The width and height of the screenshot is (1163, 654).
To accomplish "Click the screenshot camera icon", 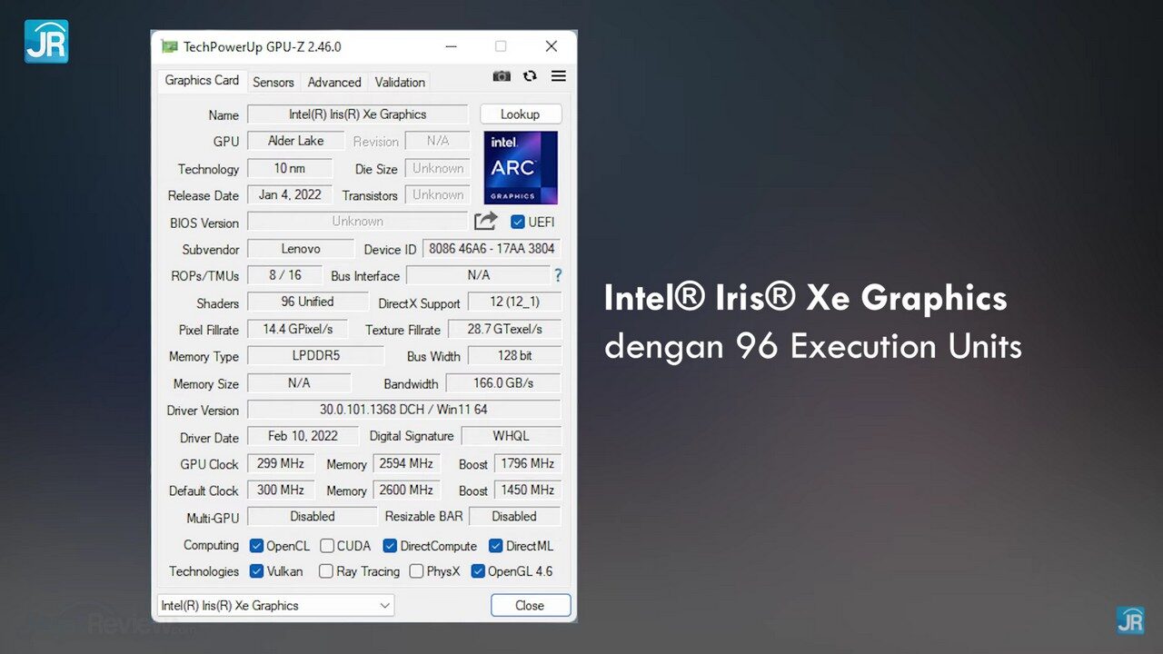I will click(502, 76).
